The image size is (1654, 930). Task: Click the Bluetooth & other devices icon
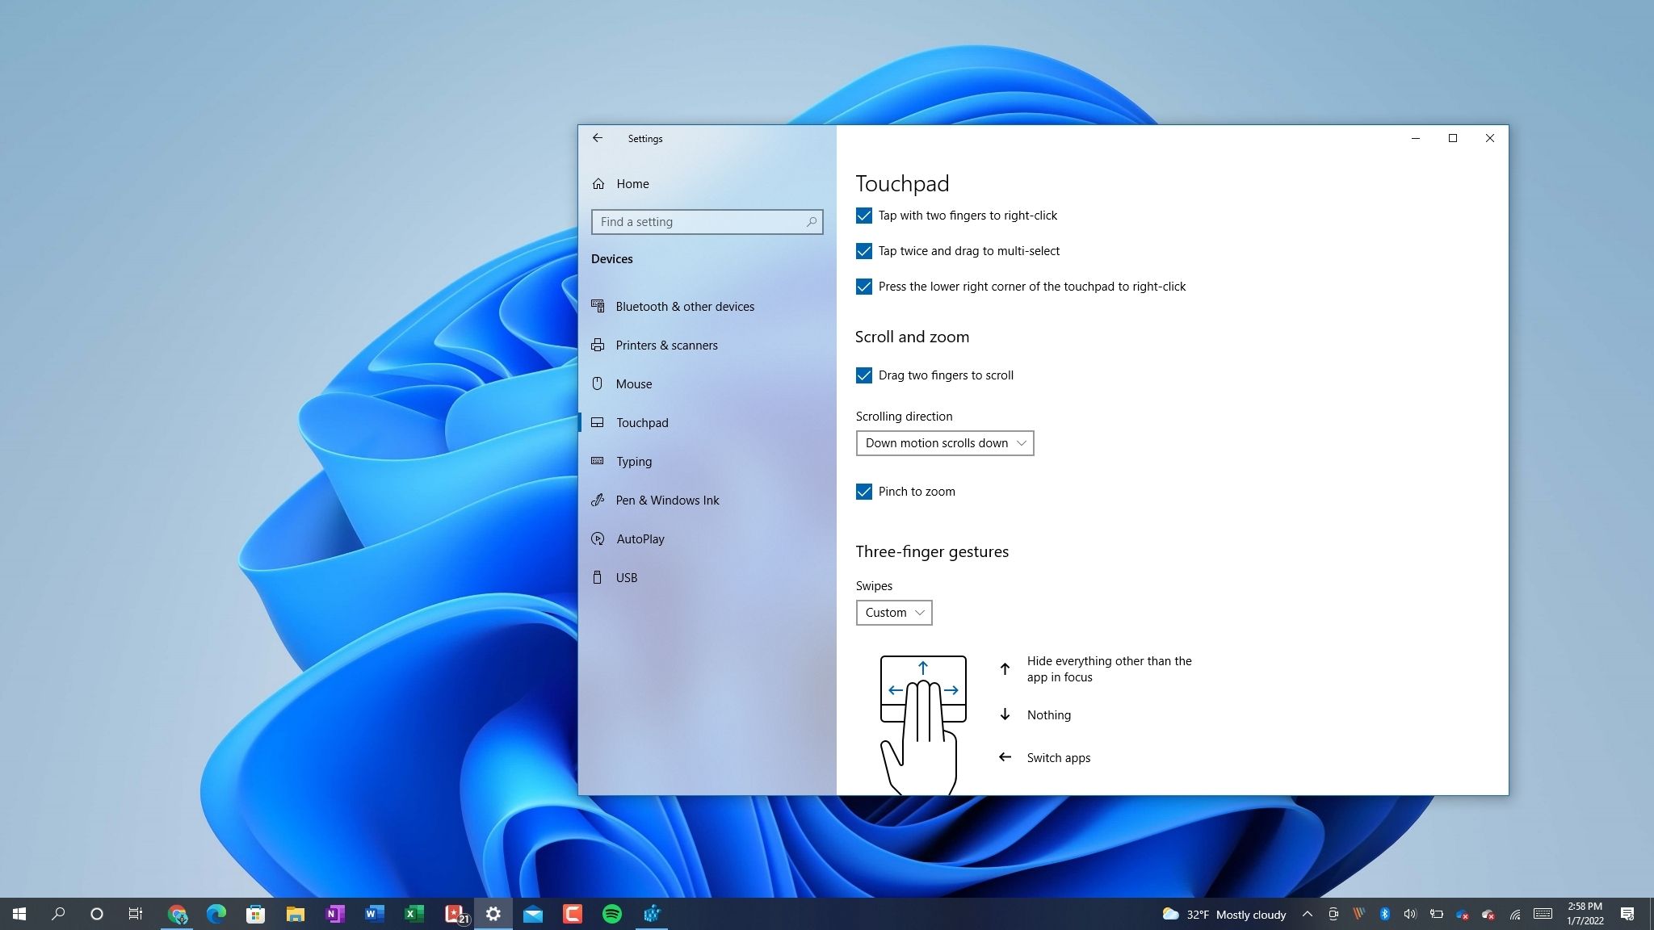[x=598, y=305]
